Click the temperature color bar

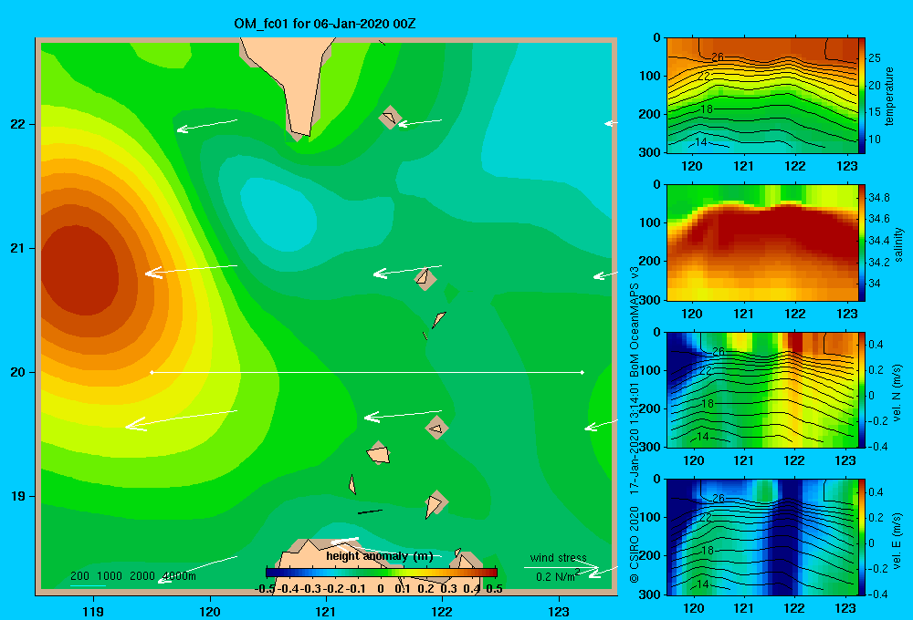click(862, 96)
